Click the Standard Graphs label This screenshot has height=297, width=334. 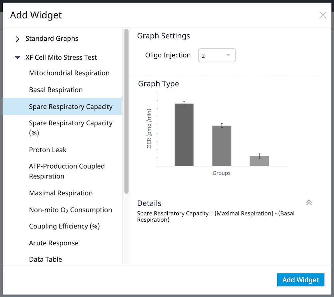(52, 39)
